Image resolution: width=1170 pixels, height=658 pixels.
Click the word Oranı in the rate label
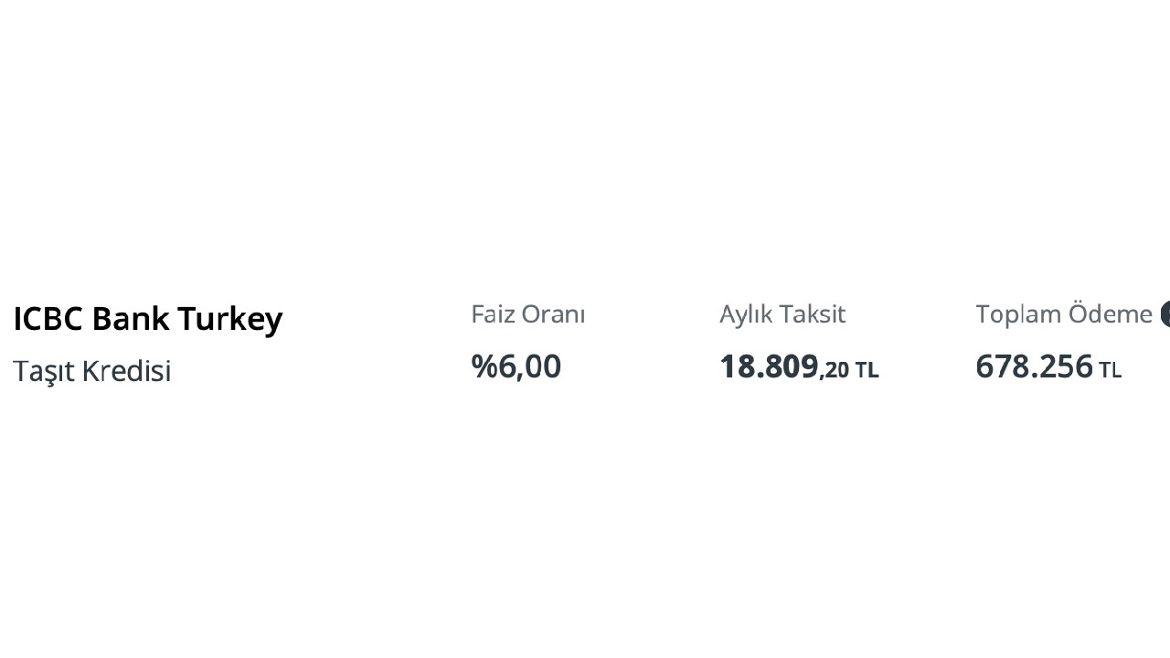click(x=554, y=314)
